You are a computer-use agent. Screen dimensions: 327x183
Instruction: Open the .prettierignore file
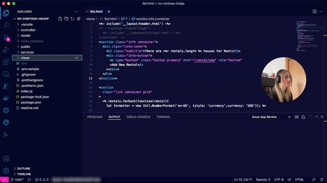pos(32,80)
